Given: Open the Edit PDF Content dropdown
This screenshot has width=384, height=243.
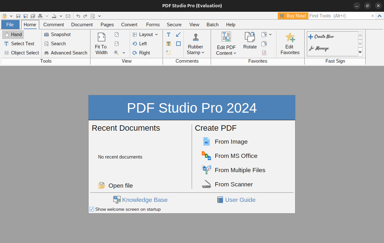Looking at the screenshot, I should [x=226, y=44].
